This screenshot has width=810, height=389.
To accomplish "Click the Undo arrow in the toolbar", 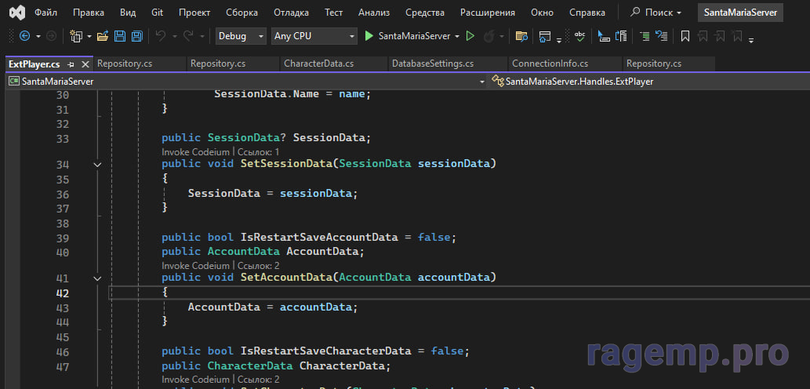I will coord(161,36).
